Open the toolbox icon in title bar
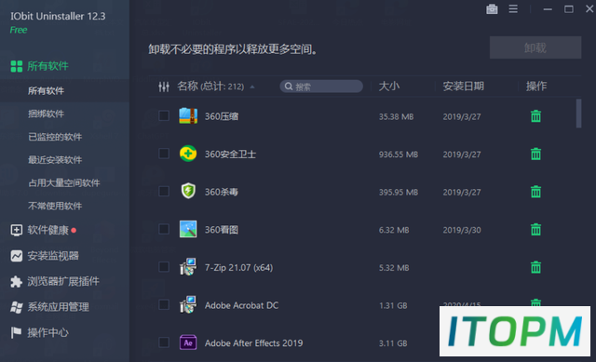Screen dimensions: 596x362 pos(492,9)
